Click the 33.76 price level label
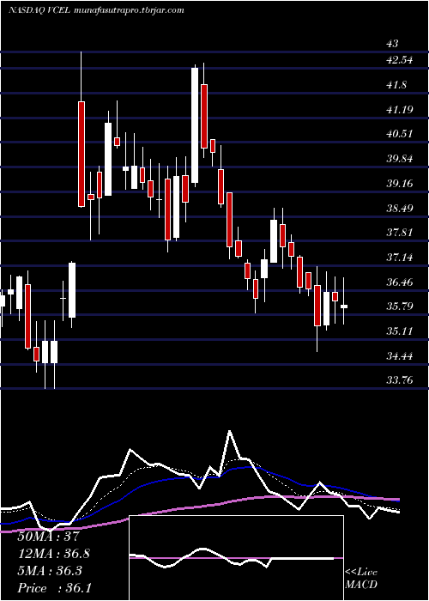The width and height of the screenshot is (429, 601). pyautogui.click(x=400, y=380)
